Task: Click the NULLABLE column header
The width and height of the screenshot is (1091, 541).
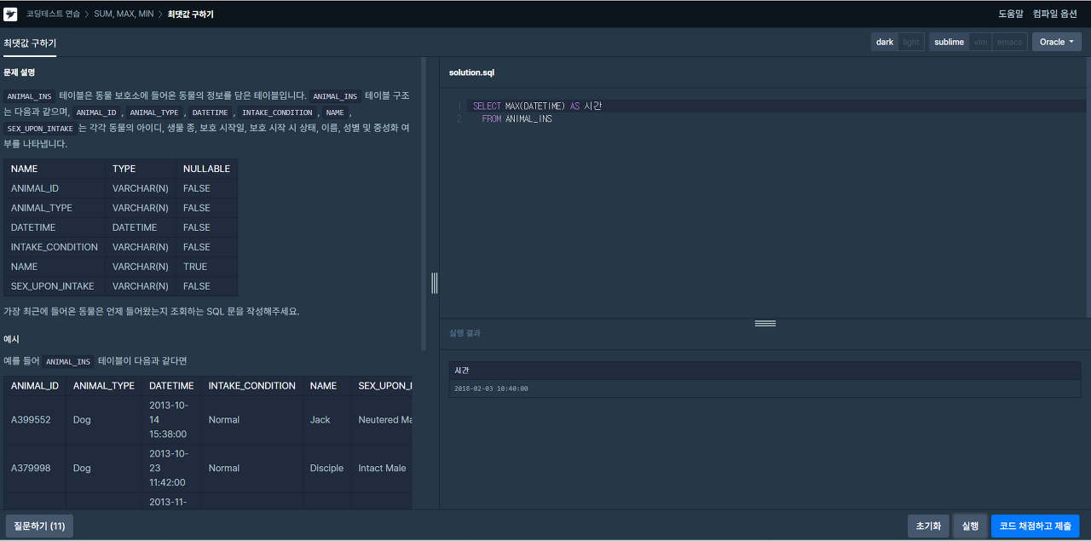Action: [x=207, y=169]
